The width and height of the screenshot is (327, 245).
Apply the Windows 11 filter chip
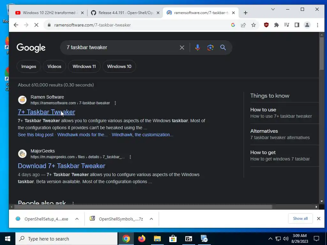84,66
